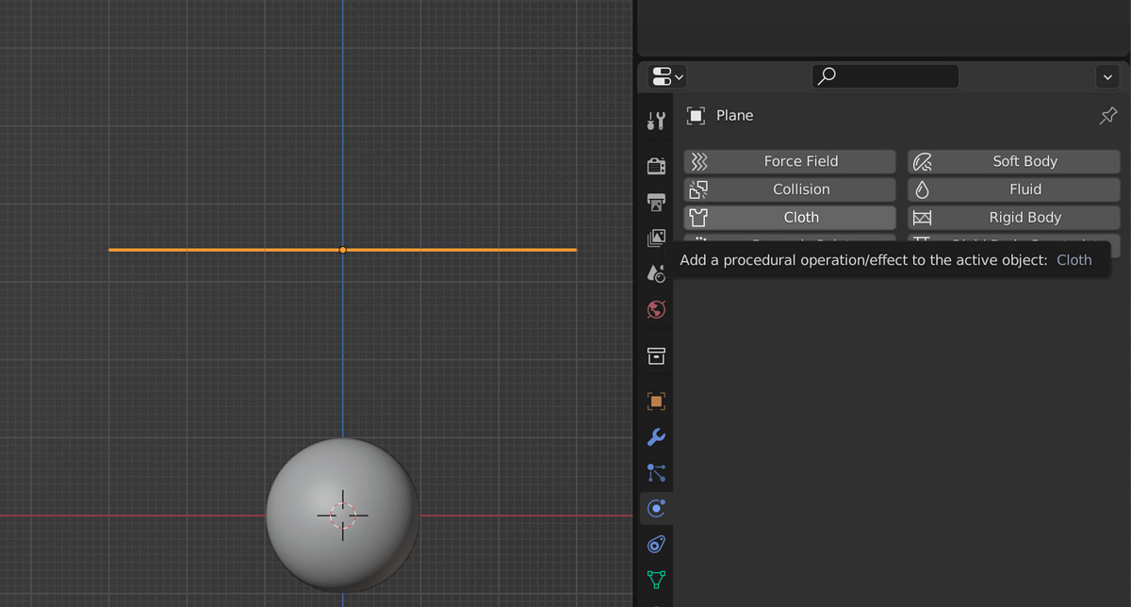This screenshot has height=607, width=1131.
Task: Select the Modifier Properties wrench icon
Action: click(x=656, y=436)
